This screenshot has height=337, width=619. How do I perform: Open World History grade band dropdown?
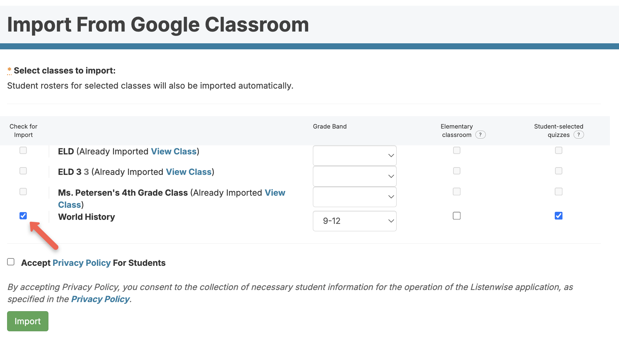(x=355, y=221)
